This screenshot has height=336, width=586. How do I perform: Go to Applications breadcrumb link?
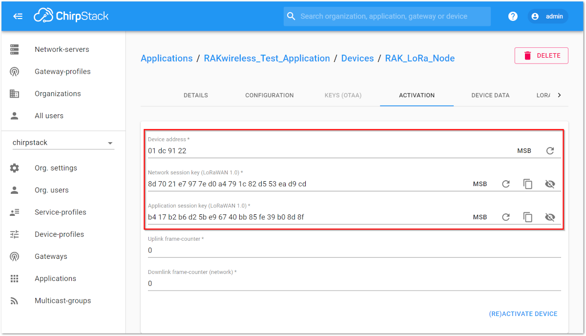pyautogui.click(x=167, y=58)
